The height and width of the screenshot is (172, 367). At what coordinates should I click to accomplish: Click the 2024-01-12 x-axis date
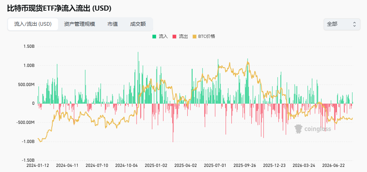[x=38, y=165]
